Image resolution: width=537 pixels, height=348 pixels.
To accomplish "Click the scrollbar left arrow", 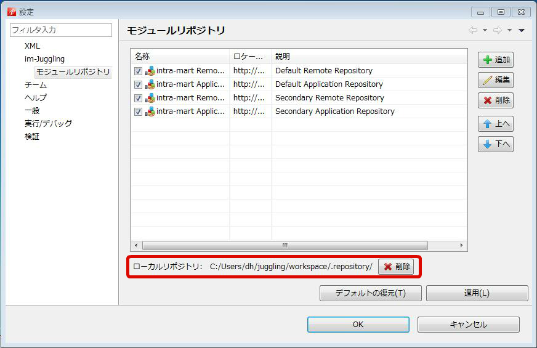I will tap(136, 246).
